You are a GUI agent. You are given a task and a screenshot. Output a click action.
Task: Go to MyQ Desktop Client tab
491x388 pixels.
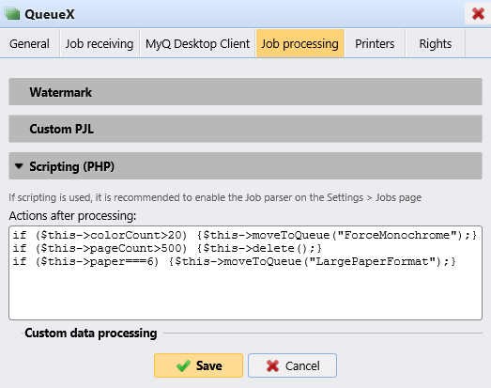197,43
